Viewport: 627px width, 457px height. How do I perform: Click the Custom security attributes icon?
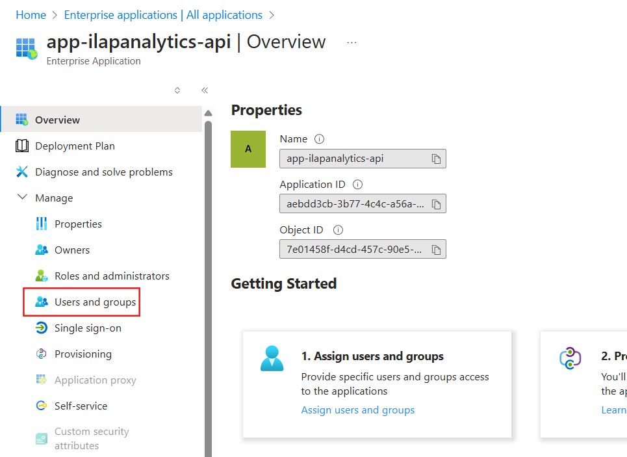coord(41,439)
